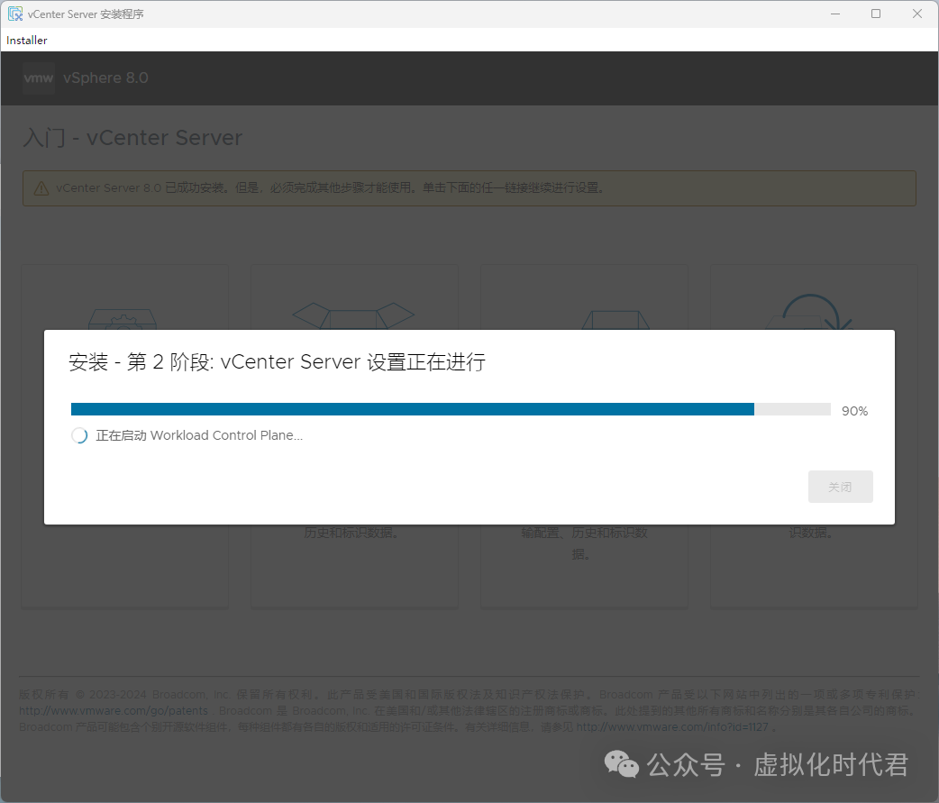Click the circular arrow restore icon on the fourth card
The width and height of the screenshot is (939, 803).
tap(810, 312)
